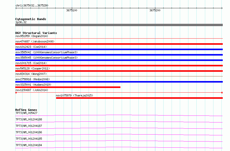Select the Cytogenetic Bands track title
230x151 pixels.
pos(31,19)
